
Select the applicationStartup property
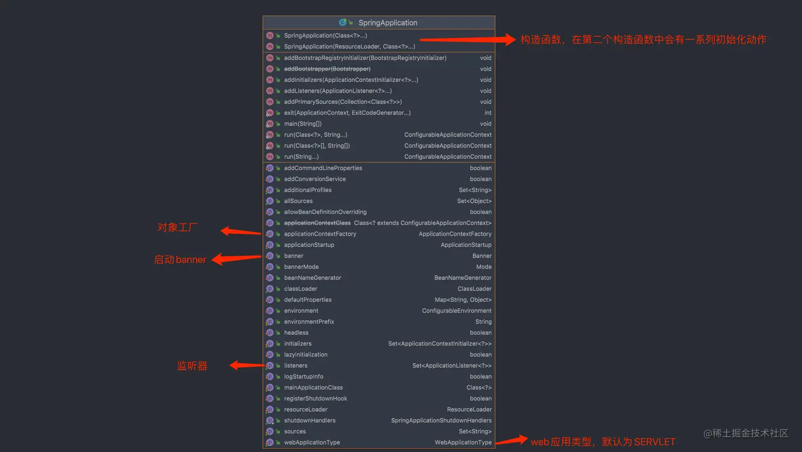(x=379, y=245)
